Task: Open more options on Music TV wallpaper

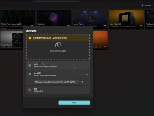Action: (141, 25)
